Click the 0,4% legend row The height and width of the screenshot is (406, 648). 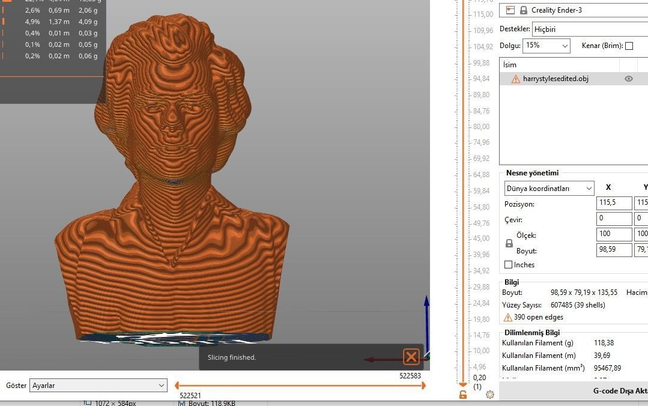point(50,33)
